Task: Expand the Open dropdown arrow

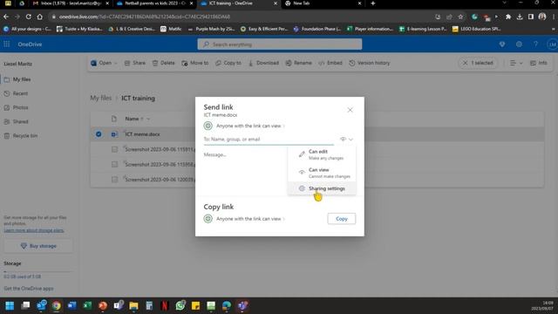Action: point(116,63)
